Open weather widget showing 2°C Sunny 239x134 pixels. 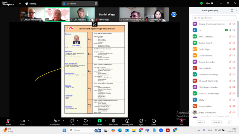(9, 130)
